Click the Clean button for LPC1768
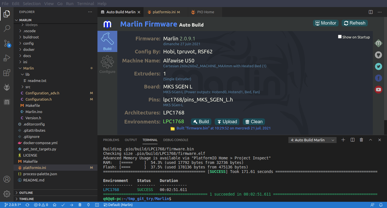This screenshot has height=208, width=387. point(254,122)
